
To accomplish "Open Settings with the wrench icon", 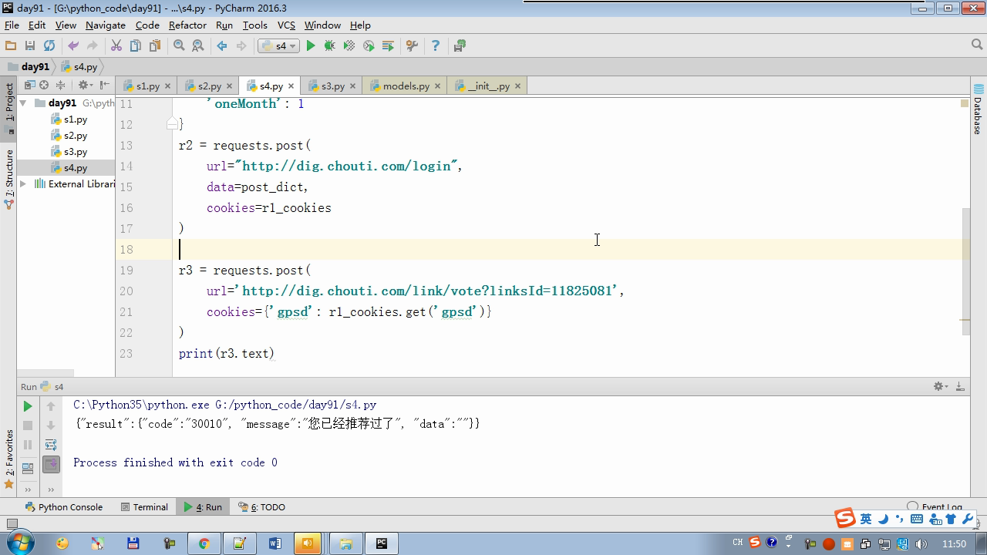I will pos(412,46).
